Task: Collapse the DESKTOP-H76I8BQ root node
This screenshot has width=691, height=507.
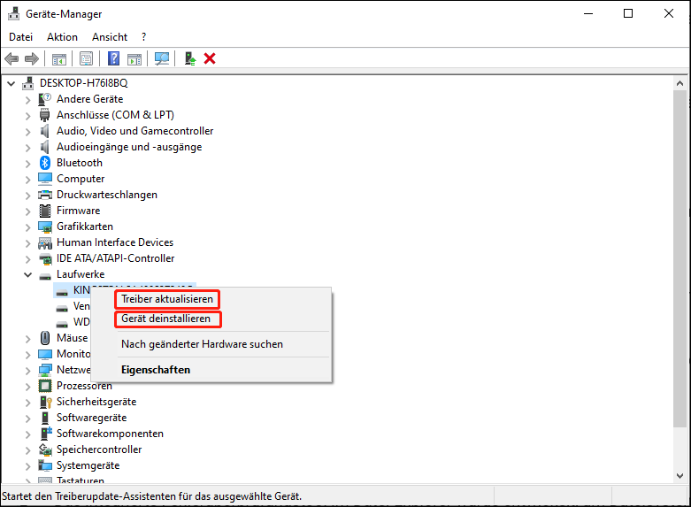Action: pos(12,83)
